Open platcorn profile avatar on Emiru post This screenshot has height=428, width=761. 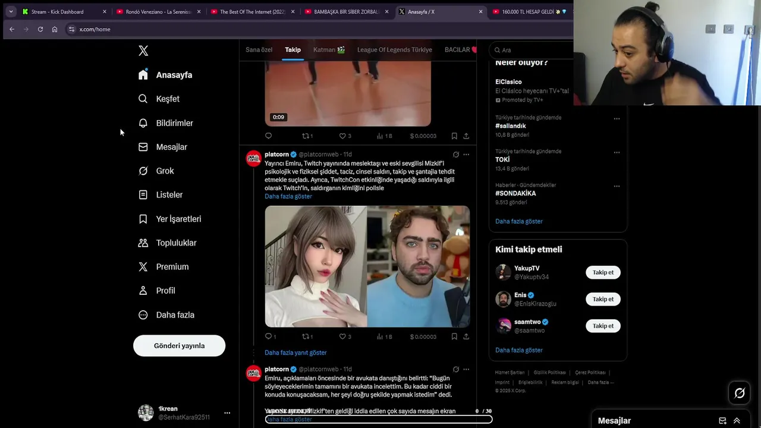254,159
